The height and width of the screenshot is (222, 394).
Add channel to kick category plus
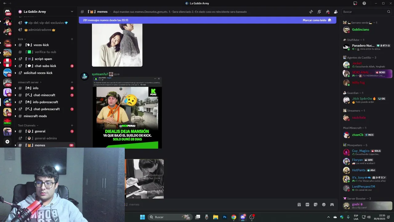pyautogui.click(x=72, y=39)
